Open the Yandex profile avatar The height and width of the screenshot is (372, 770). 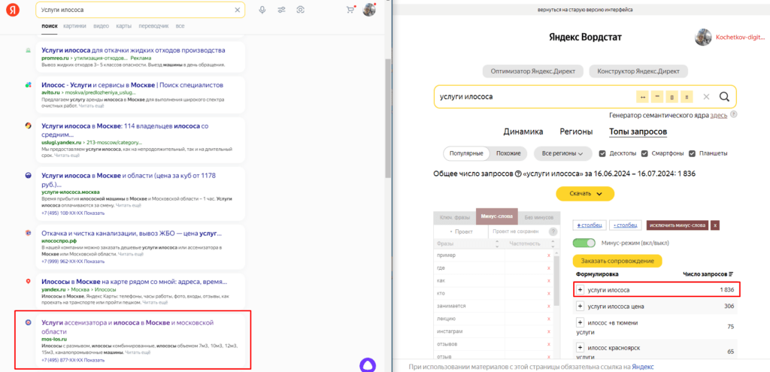(x=368, y=10)
